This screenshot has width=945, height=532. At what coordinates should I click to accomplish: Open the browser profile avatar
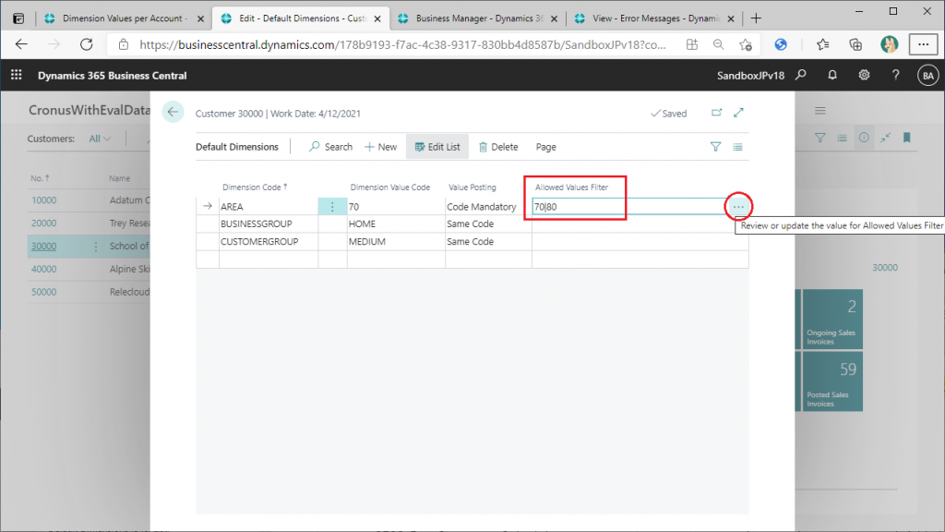(x=889, y=44)
